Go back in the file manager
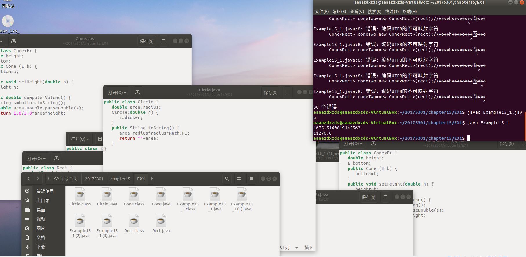Screen dimensions: 526x257 [x=28, y=179]
